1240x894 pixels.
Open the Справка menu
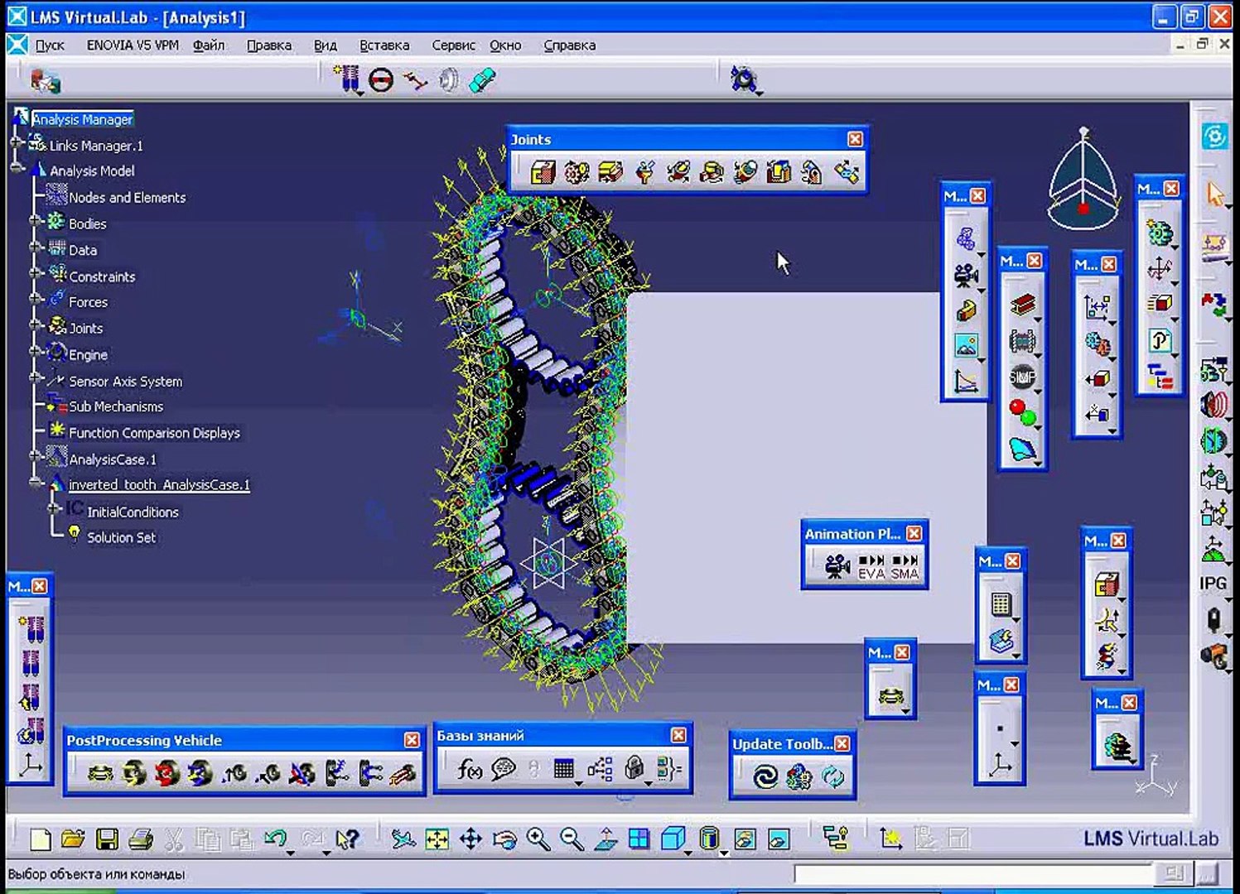pos(570,46)
